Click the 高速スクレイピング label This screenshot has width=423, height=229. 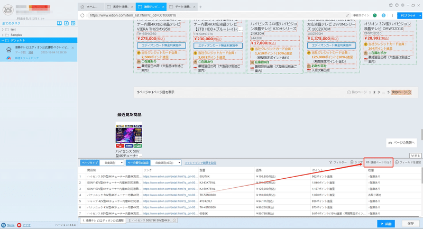tap(27, 58)
